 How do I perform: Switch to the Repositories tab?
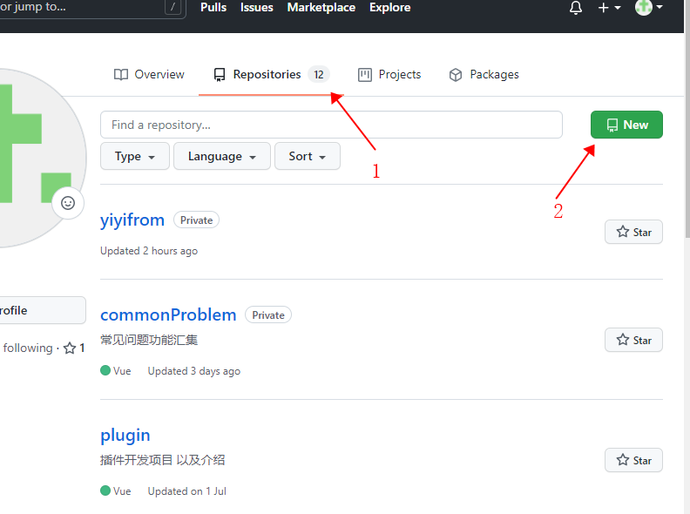pos(271,74)
